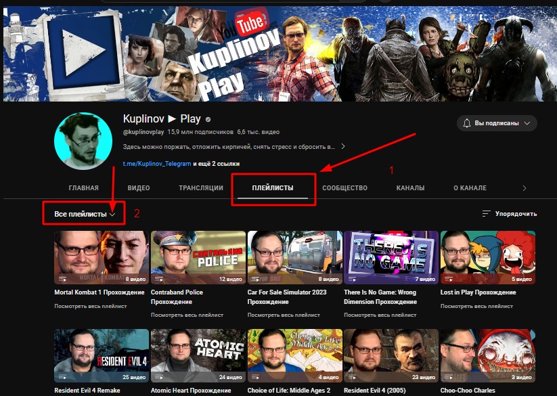This screenshot has width=557, height=396.
Task: Click playlist icon on Lost in Play thumbnail
Action: point(449,279)
